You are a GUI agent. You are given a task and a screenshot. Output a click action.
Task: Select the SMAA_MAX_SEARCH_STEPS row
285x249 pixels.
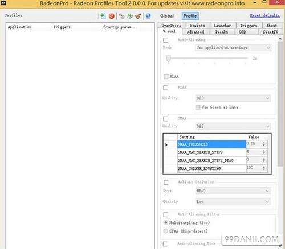(x=211, y=152)
